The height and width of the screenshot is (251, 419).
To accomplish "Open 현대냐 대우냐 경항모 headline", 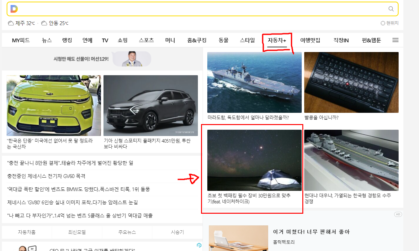I will click(348, 198).
